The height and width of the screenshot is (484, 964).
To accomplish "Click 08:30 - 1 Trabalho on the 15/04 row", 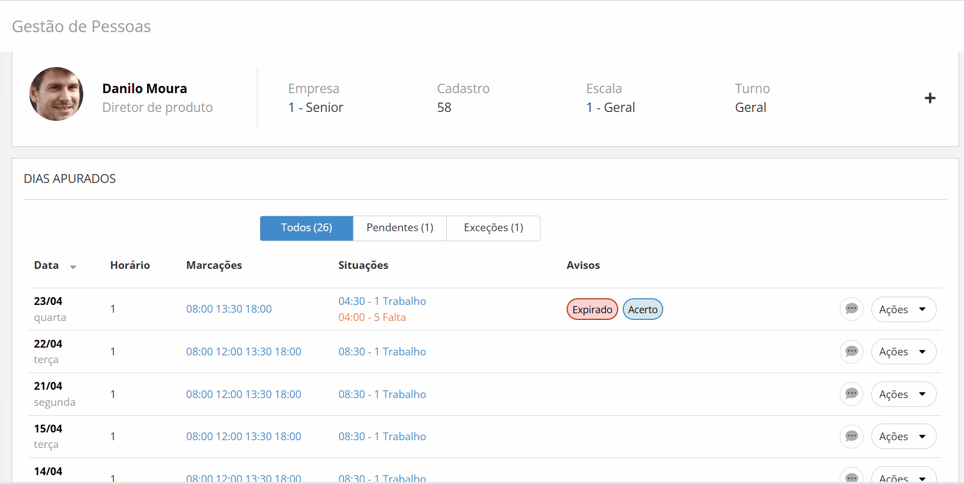I will [382, 436].
